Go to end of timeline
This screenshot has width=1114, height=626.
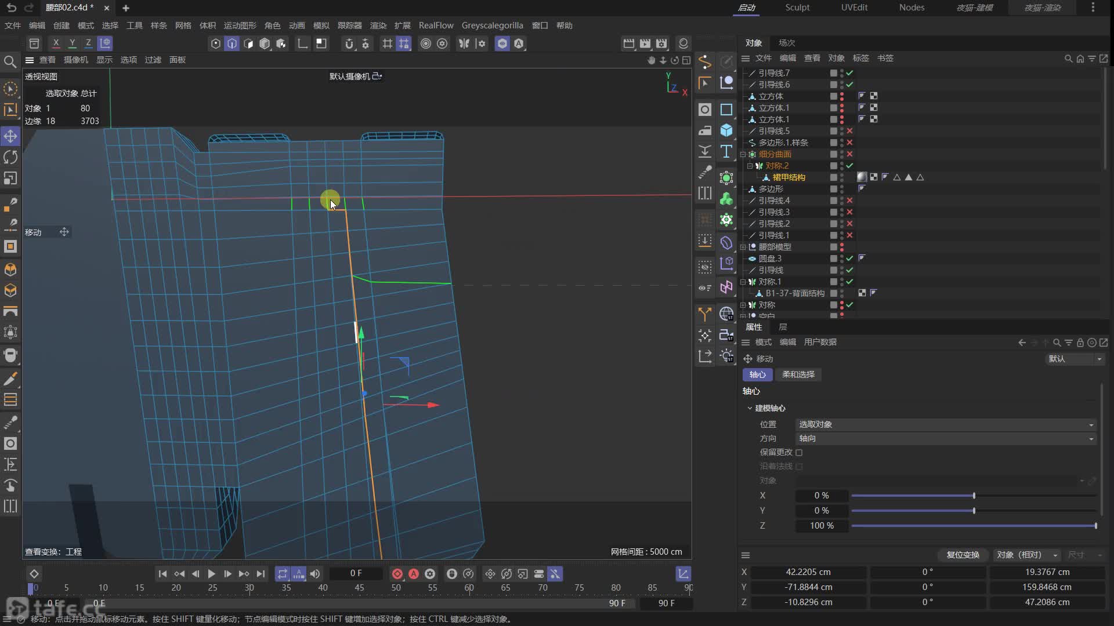click(261, 574)
